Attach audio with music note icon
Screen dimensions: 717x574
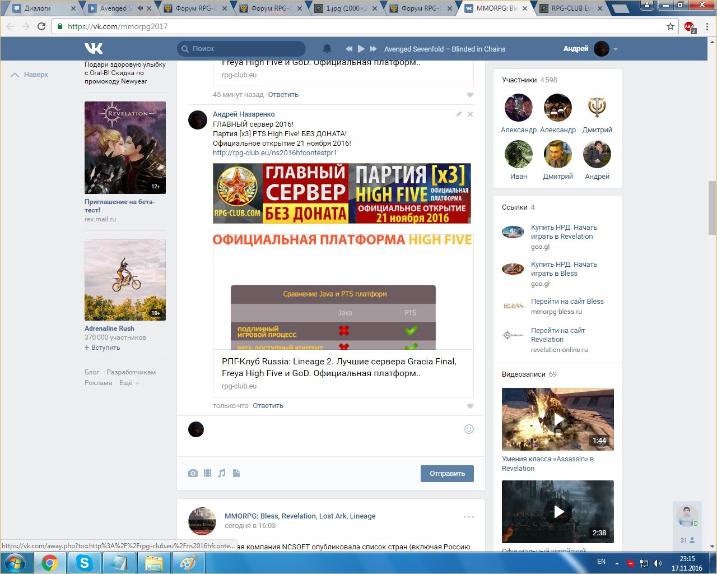[222, 473]
